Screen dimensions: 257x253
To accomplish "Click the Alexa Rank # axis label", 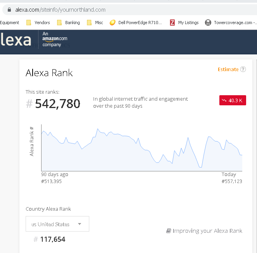I will pos(31,141).
